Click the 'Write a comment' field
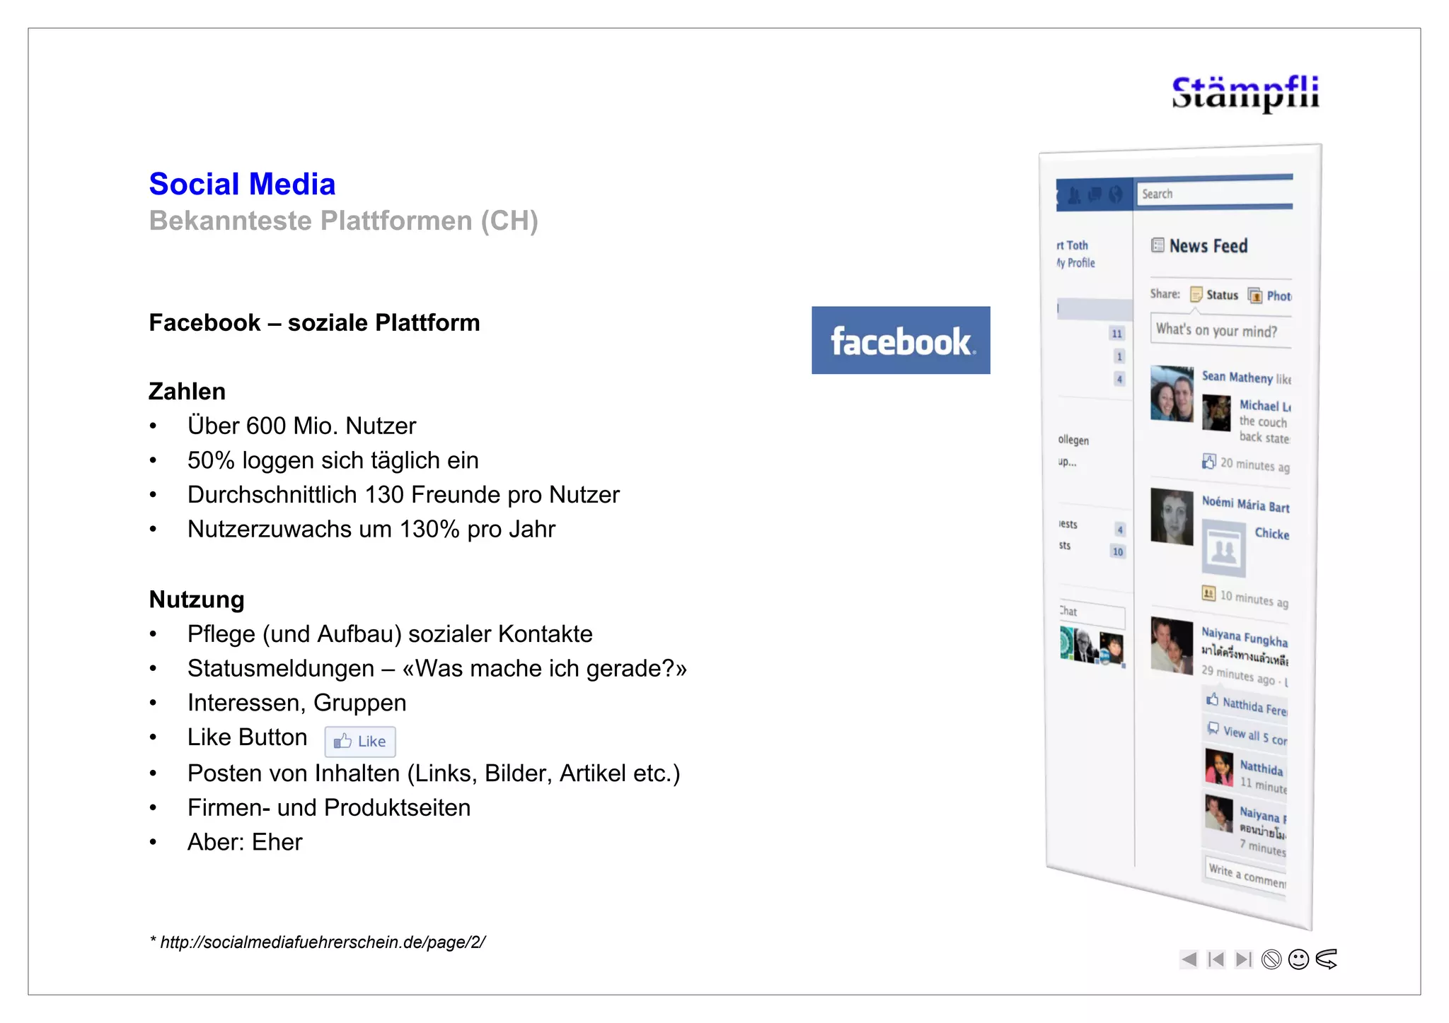This screenshot has width=1449, height=1023. 1246,875
